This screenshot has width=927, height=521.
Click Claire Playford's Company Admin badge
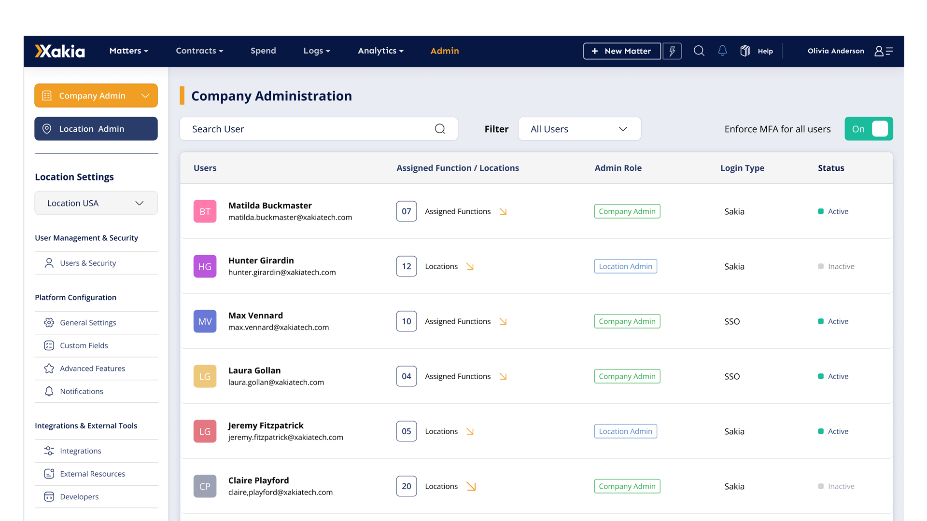(627, 486)
